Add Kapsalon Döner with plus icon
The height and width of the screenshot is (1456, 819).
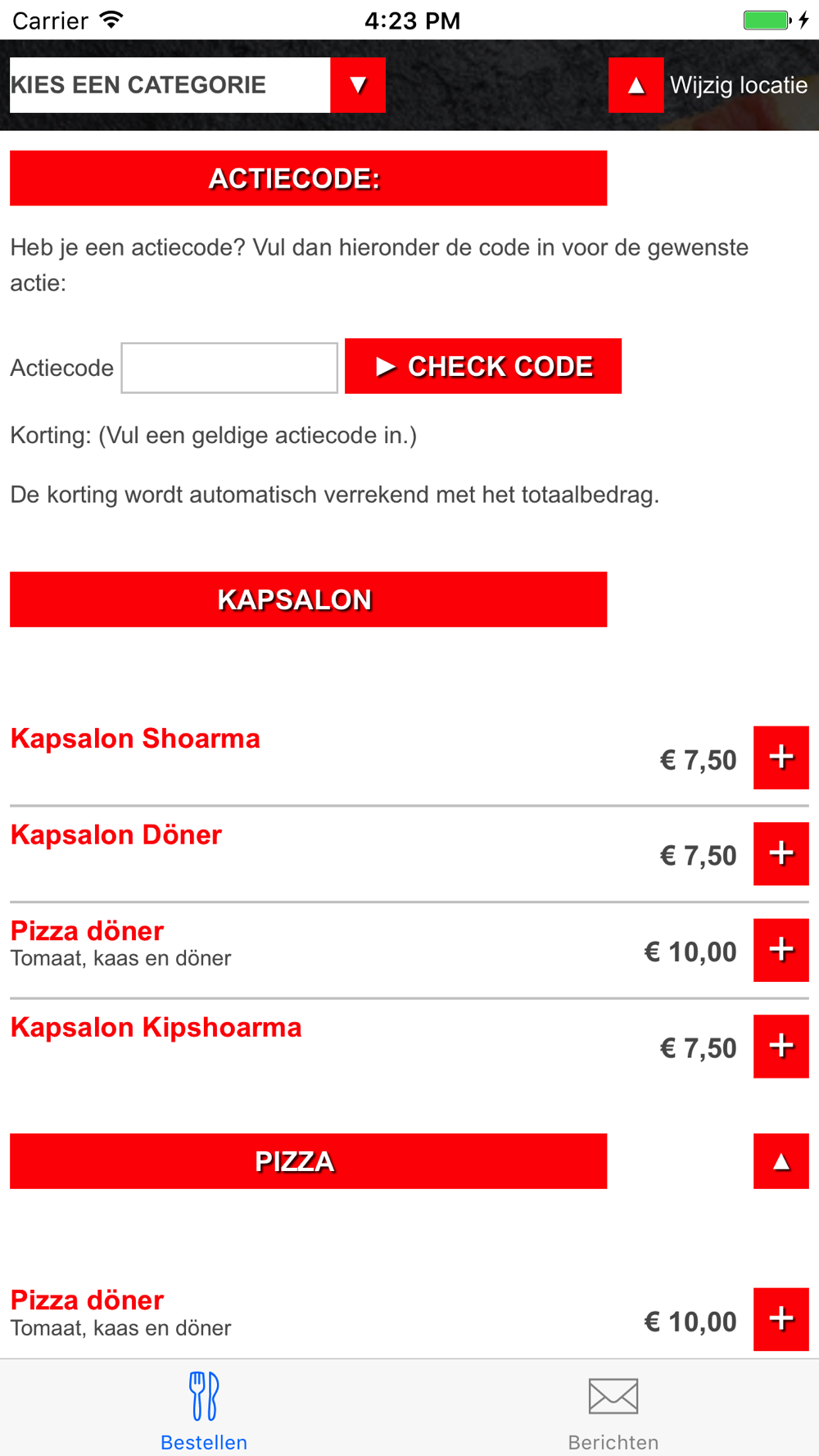tap(781, 853)
